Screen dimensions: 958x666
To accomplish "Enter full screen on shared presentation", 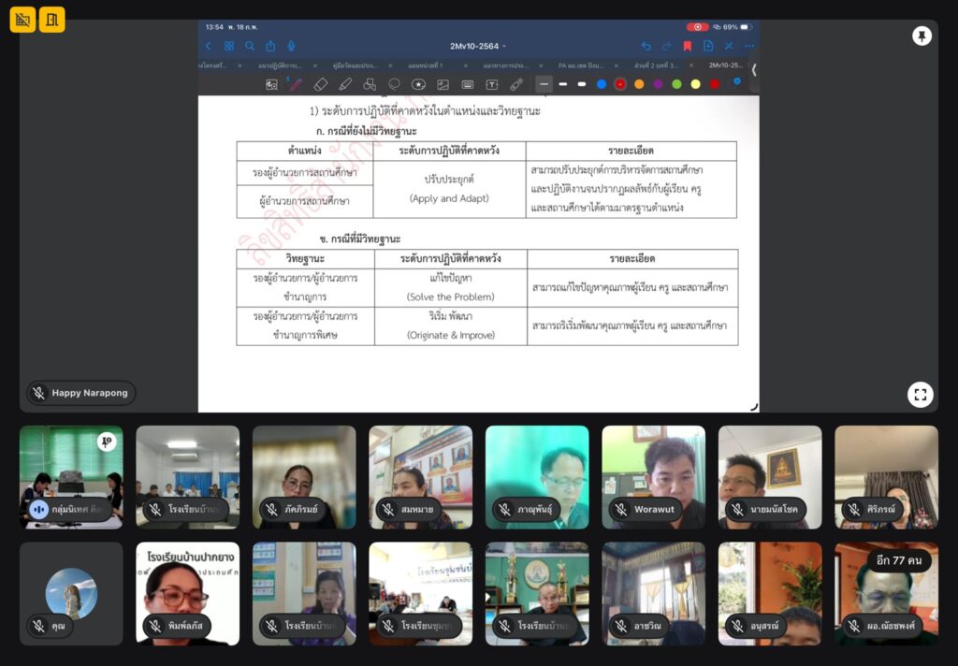I will coord(920,394).
